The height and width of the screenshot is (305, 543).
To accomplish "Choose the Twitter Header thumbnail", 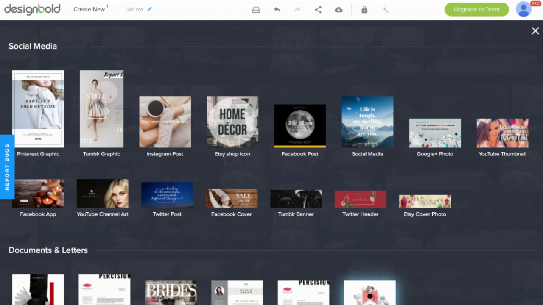I will (x=361, y=199).
